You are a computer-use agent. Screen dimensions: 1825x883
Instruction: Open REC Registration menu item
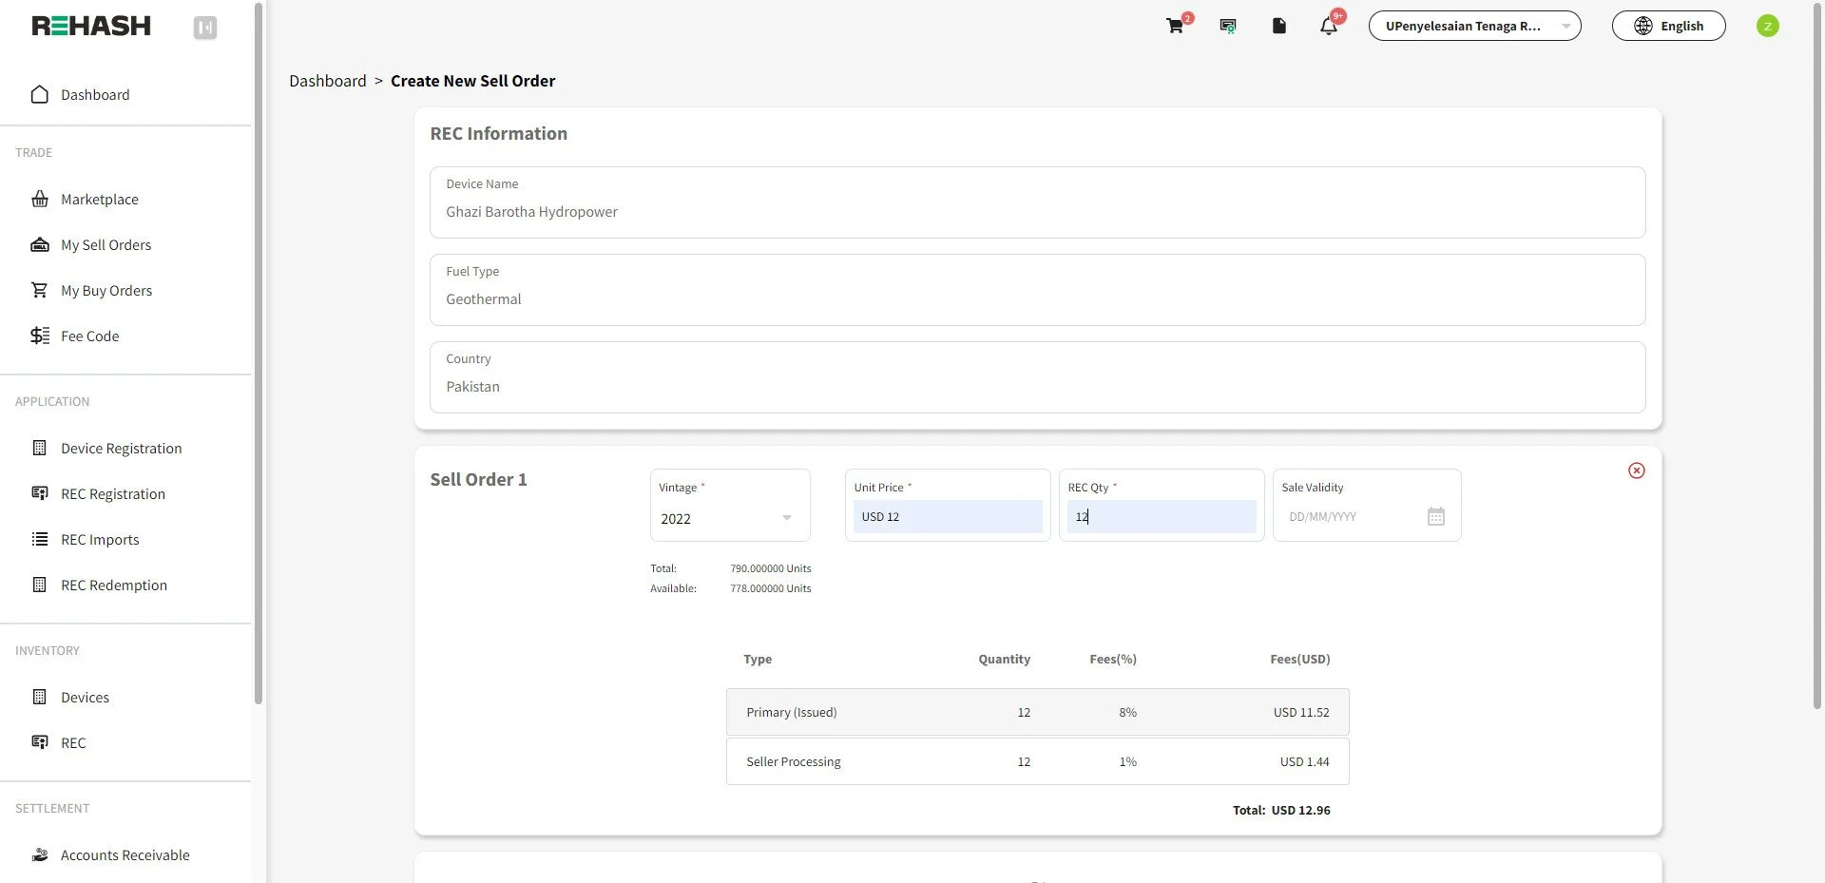[x=113, y=493]
